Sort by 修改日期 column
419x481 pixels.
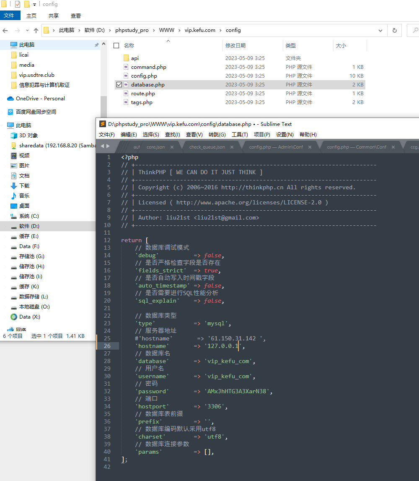point(235,45)
